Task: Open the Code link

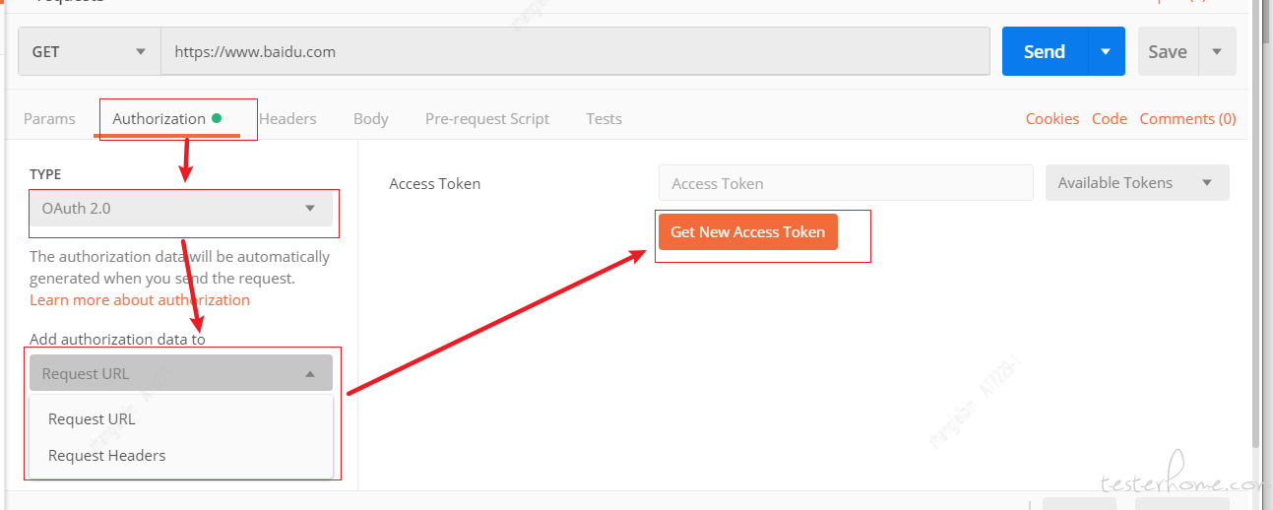Action: [1110, 118]
